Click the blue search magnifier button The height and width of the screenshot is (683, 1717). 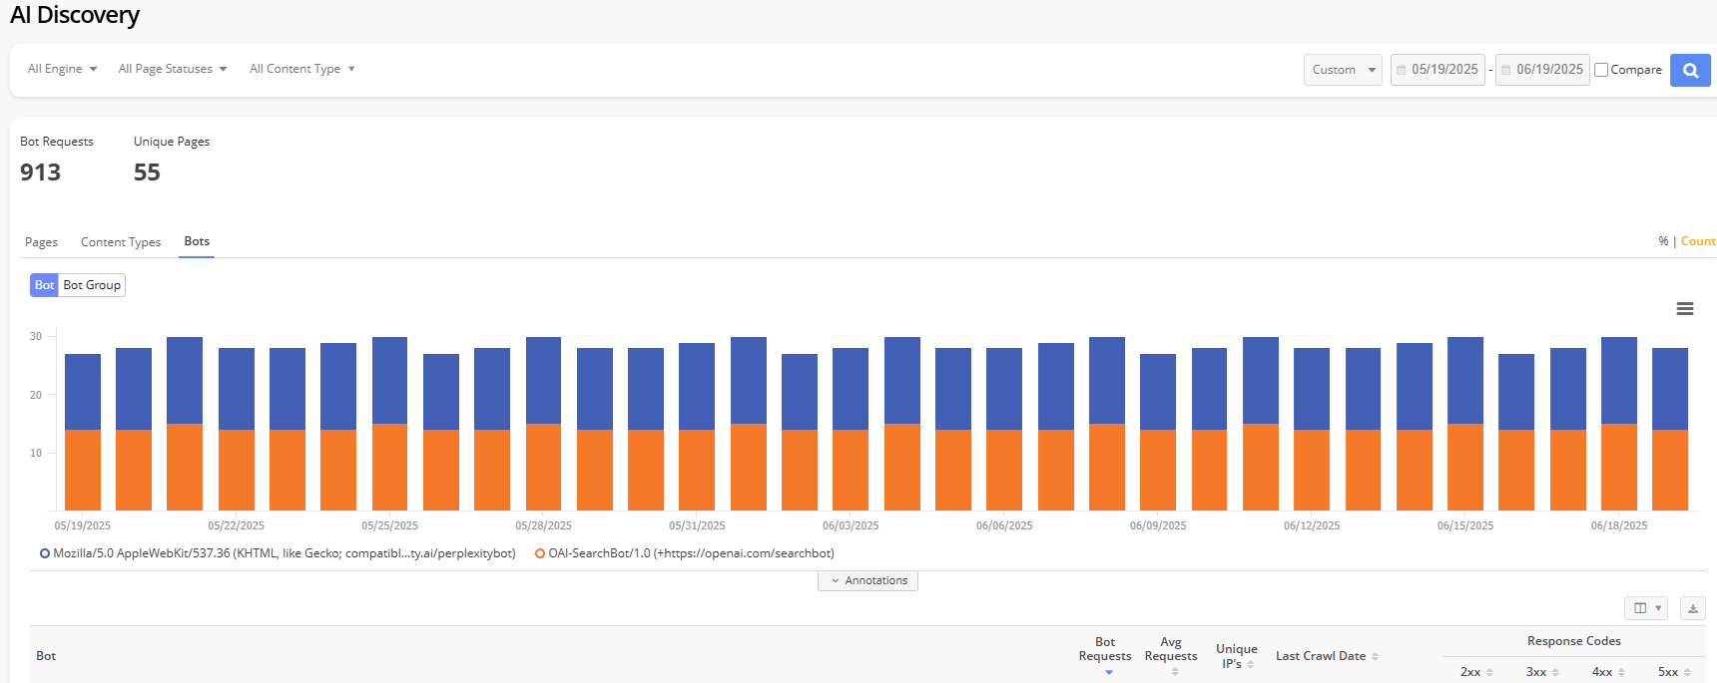pos(1690,70)
